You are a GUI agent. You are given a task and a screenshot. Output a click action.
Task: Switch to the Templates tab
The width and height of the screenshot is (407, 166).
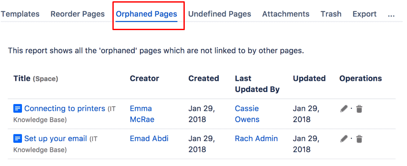20,14
